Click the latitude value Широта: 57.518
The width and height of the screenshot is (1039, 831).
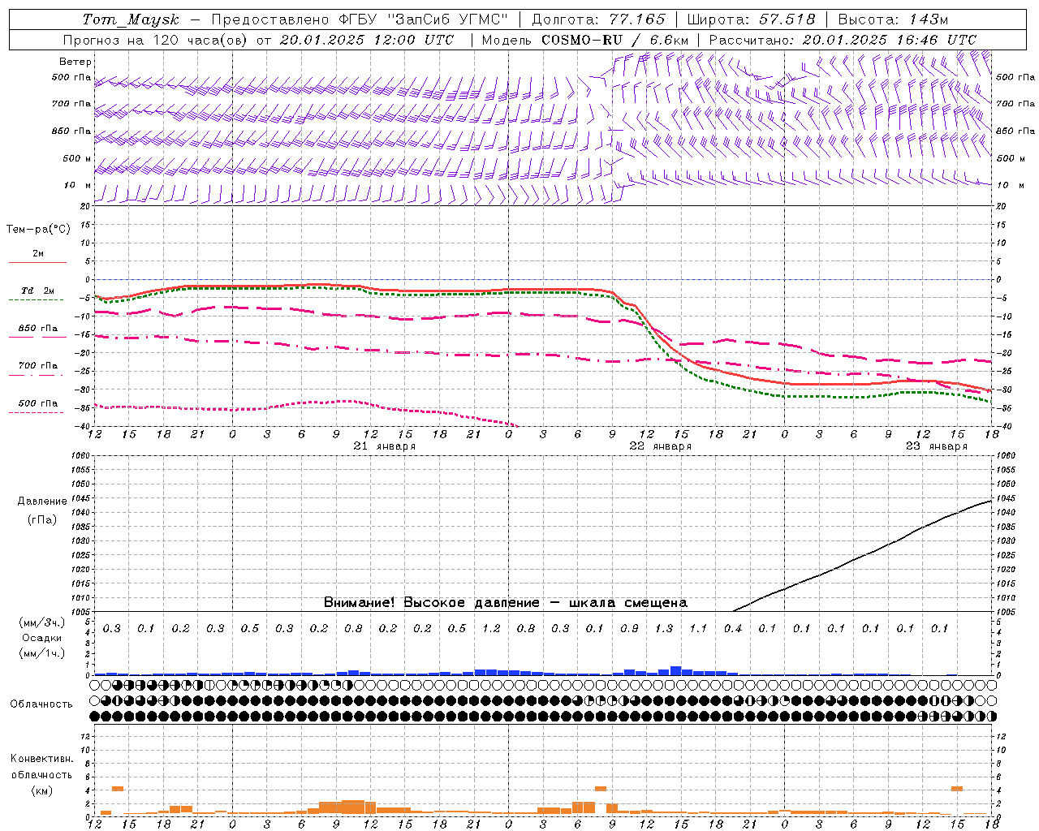751,19
